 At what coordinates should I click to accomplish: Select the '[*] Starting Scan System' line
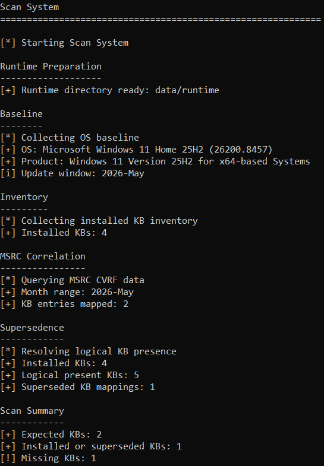(64, 43)
